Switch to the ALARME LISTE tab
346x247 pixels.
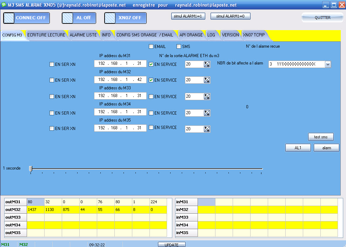click(x=83, y=35)
